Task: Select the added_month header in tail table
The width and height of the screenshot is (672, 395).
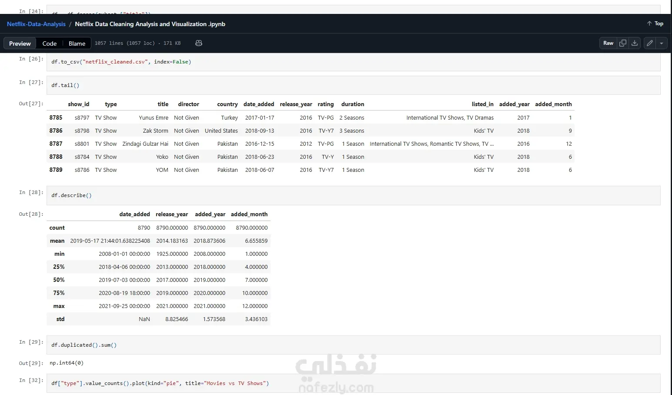Action: coord(553,104)
